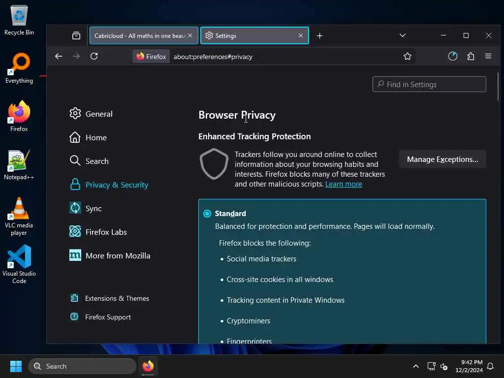Viewport: 504px width, 378px height.
Task: Open the General settings category
Action: tap(91, 114)
